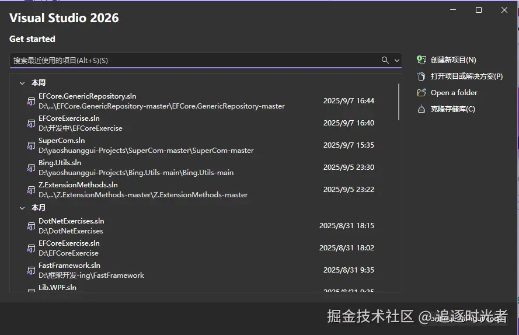The image size is (519, 335).
Task: Click the Z.ExtensionMethods.sln solution icon
Action: (x=31, y=190)
